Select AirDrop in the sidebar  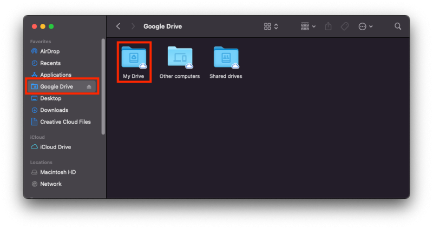point(62,51)
